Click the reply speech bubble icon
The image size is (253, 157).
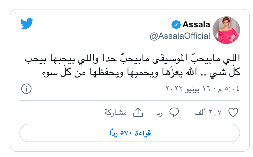[174, 113]
